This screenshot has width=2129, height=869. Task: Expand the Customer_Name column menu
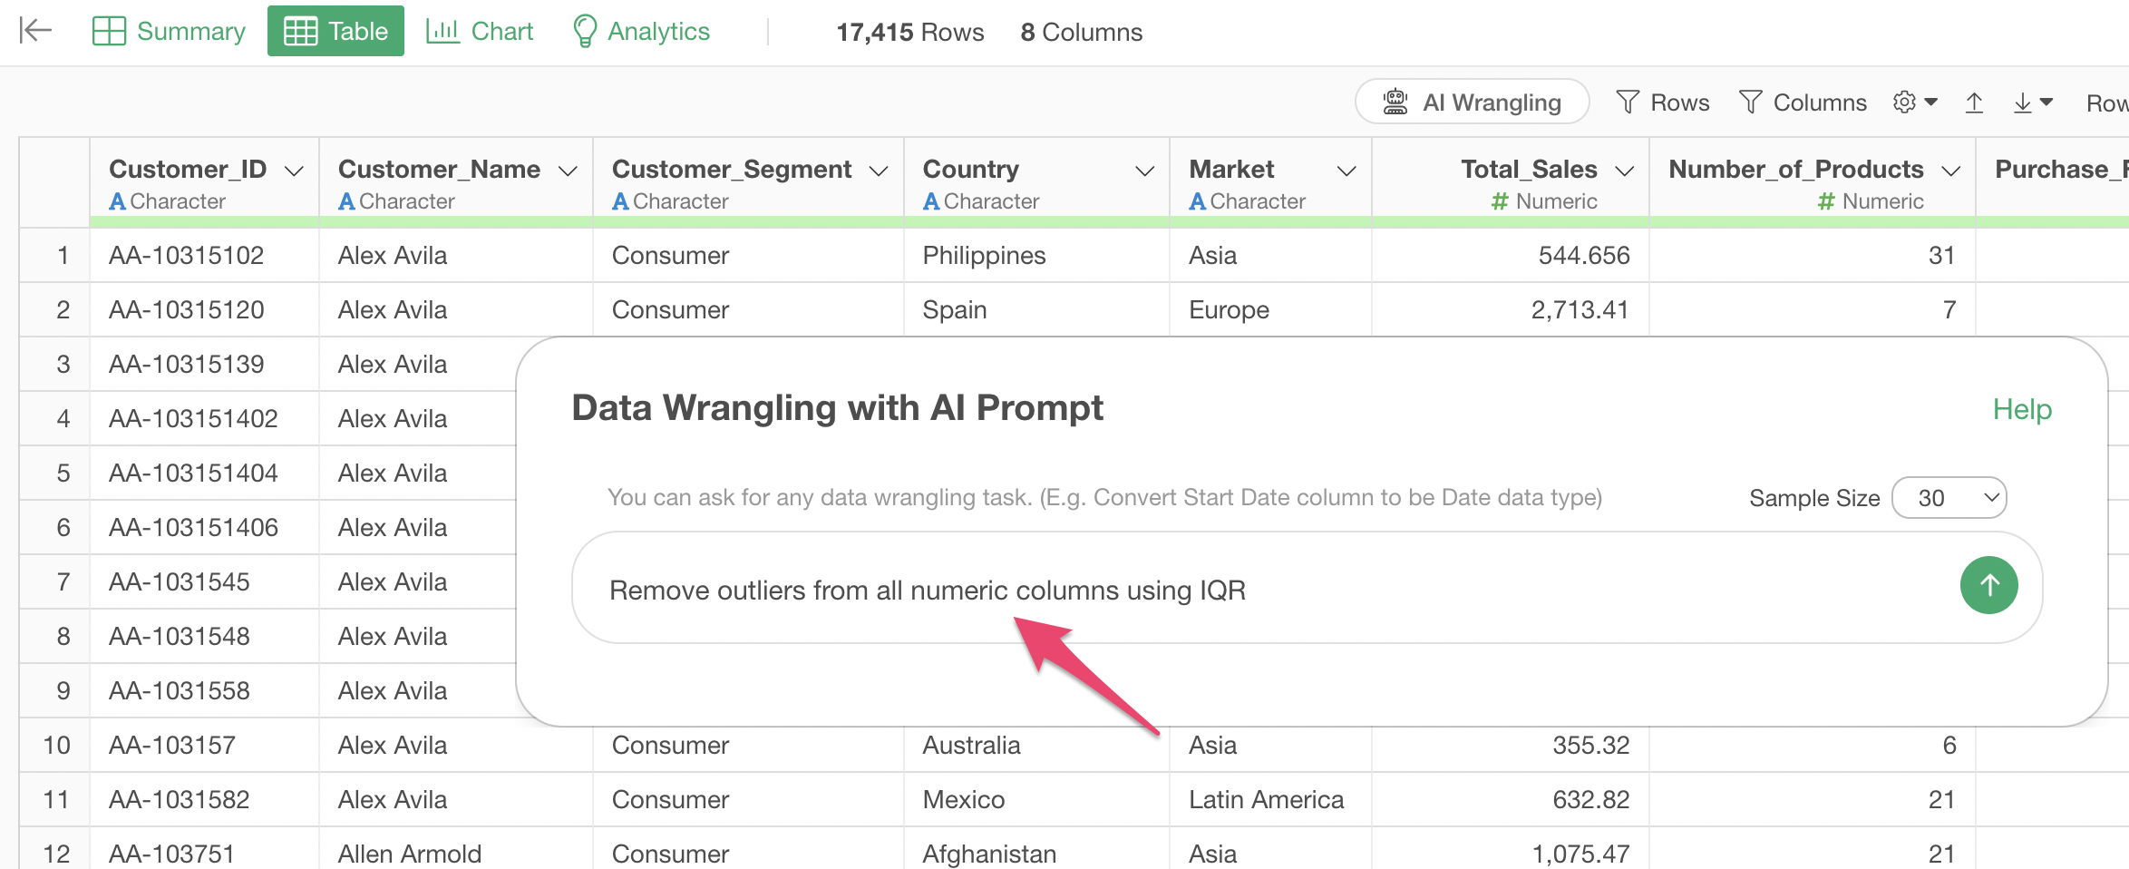point(569,171)
